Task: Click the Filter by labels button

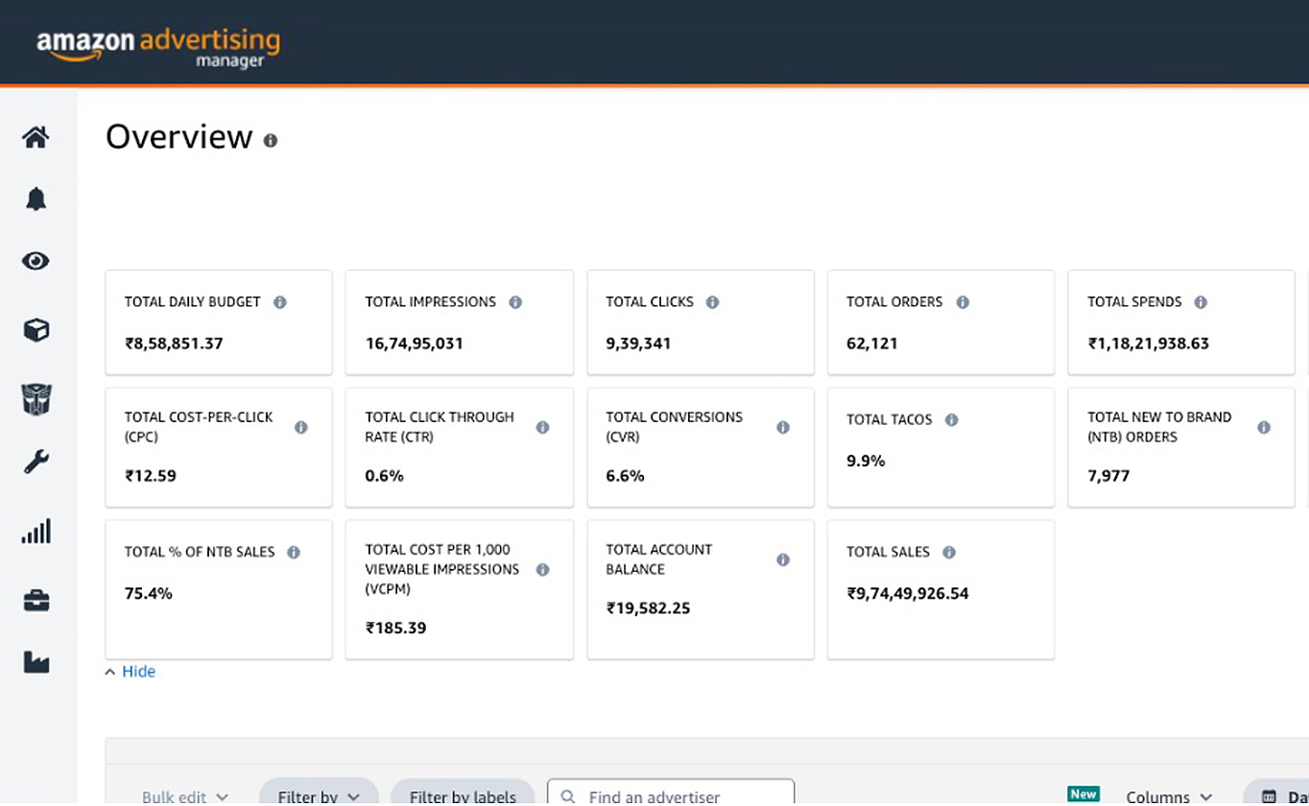Action: click(x=463, y=795)
